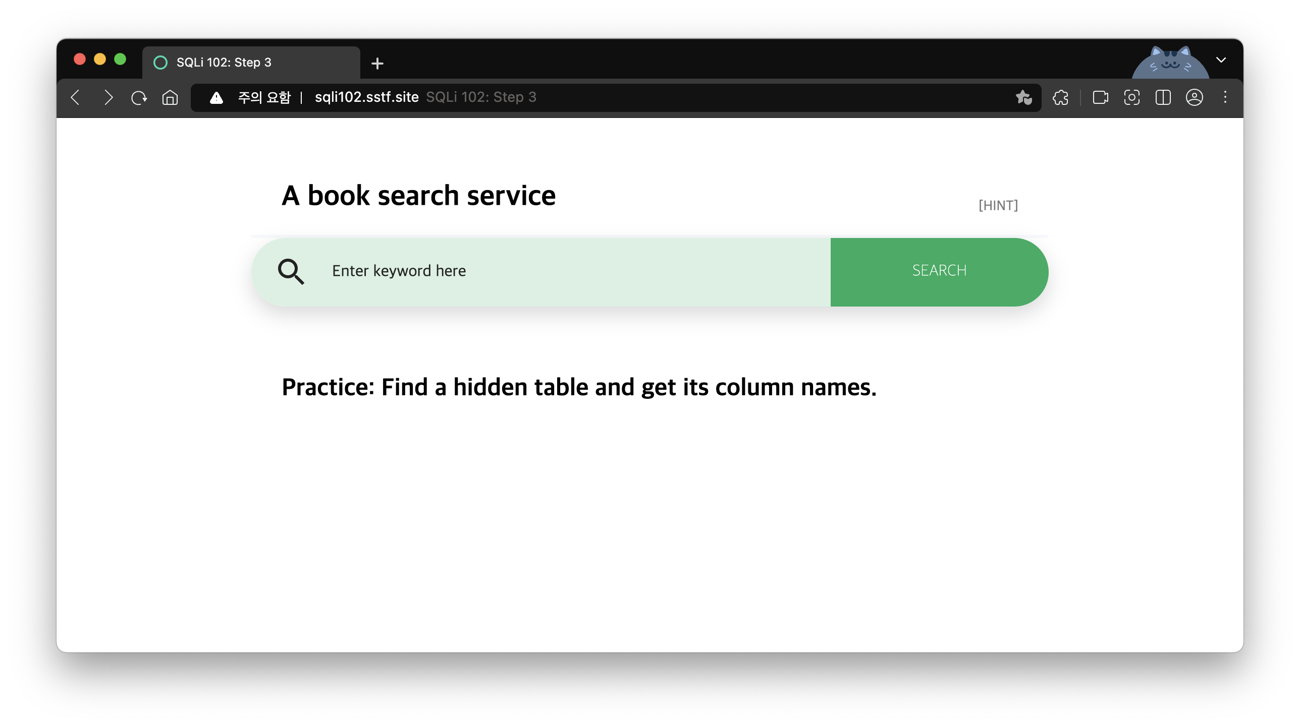Click the security warning triangle icon
This screenshot has width=1300, height=727.
(216, 97)
